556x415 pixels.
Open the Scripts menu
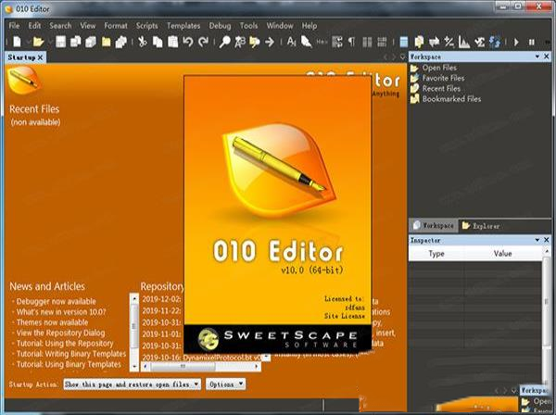(x=146, y=26)
